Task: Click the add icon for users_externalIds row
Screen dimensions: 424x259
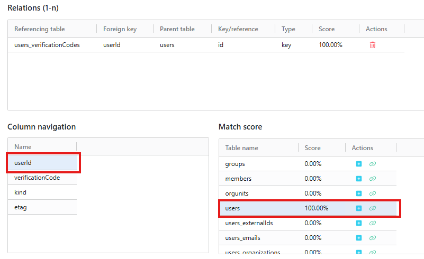Action: tap(358, 223)
